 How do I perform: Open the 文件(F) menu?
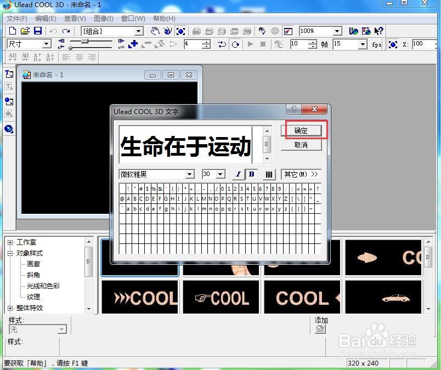tap(17, 19)
